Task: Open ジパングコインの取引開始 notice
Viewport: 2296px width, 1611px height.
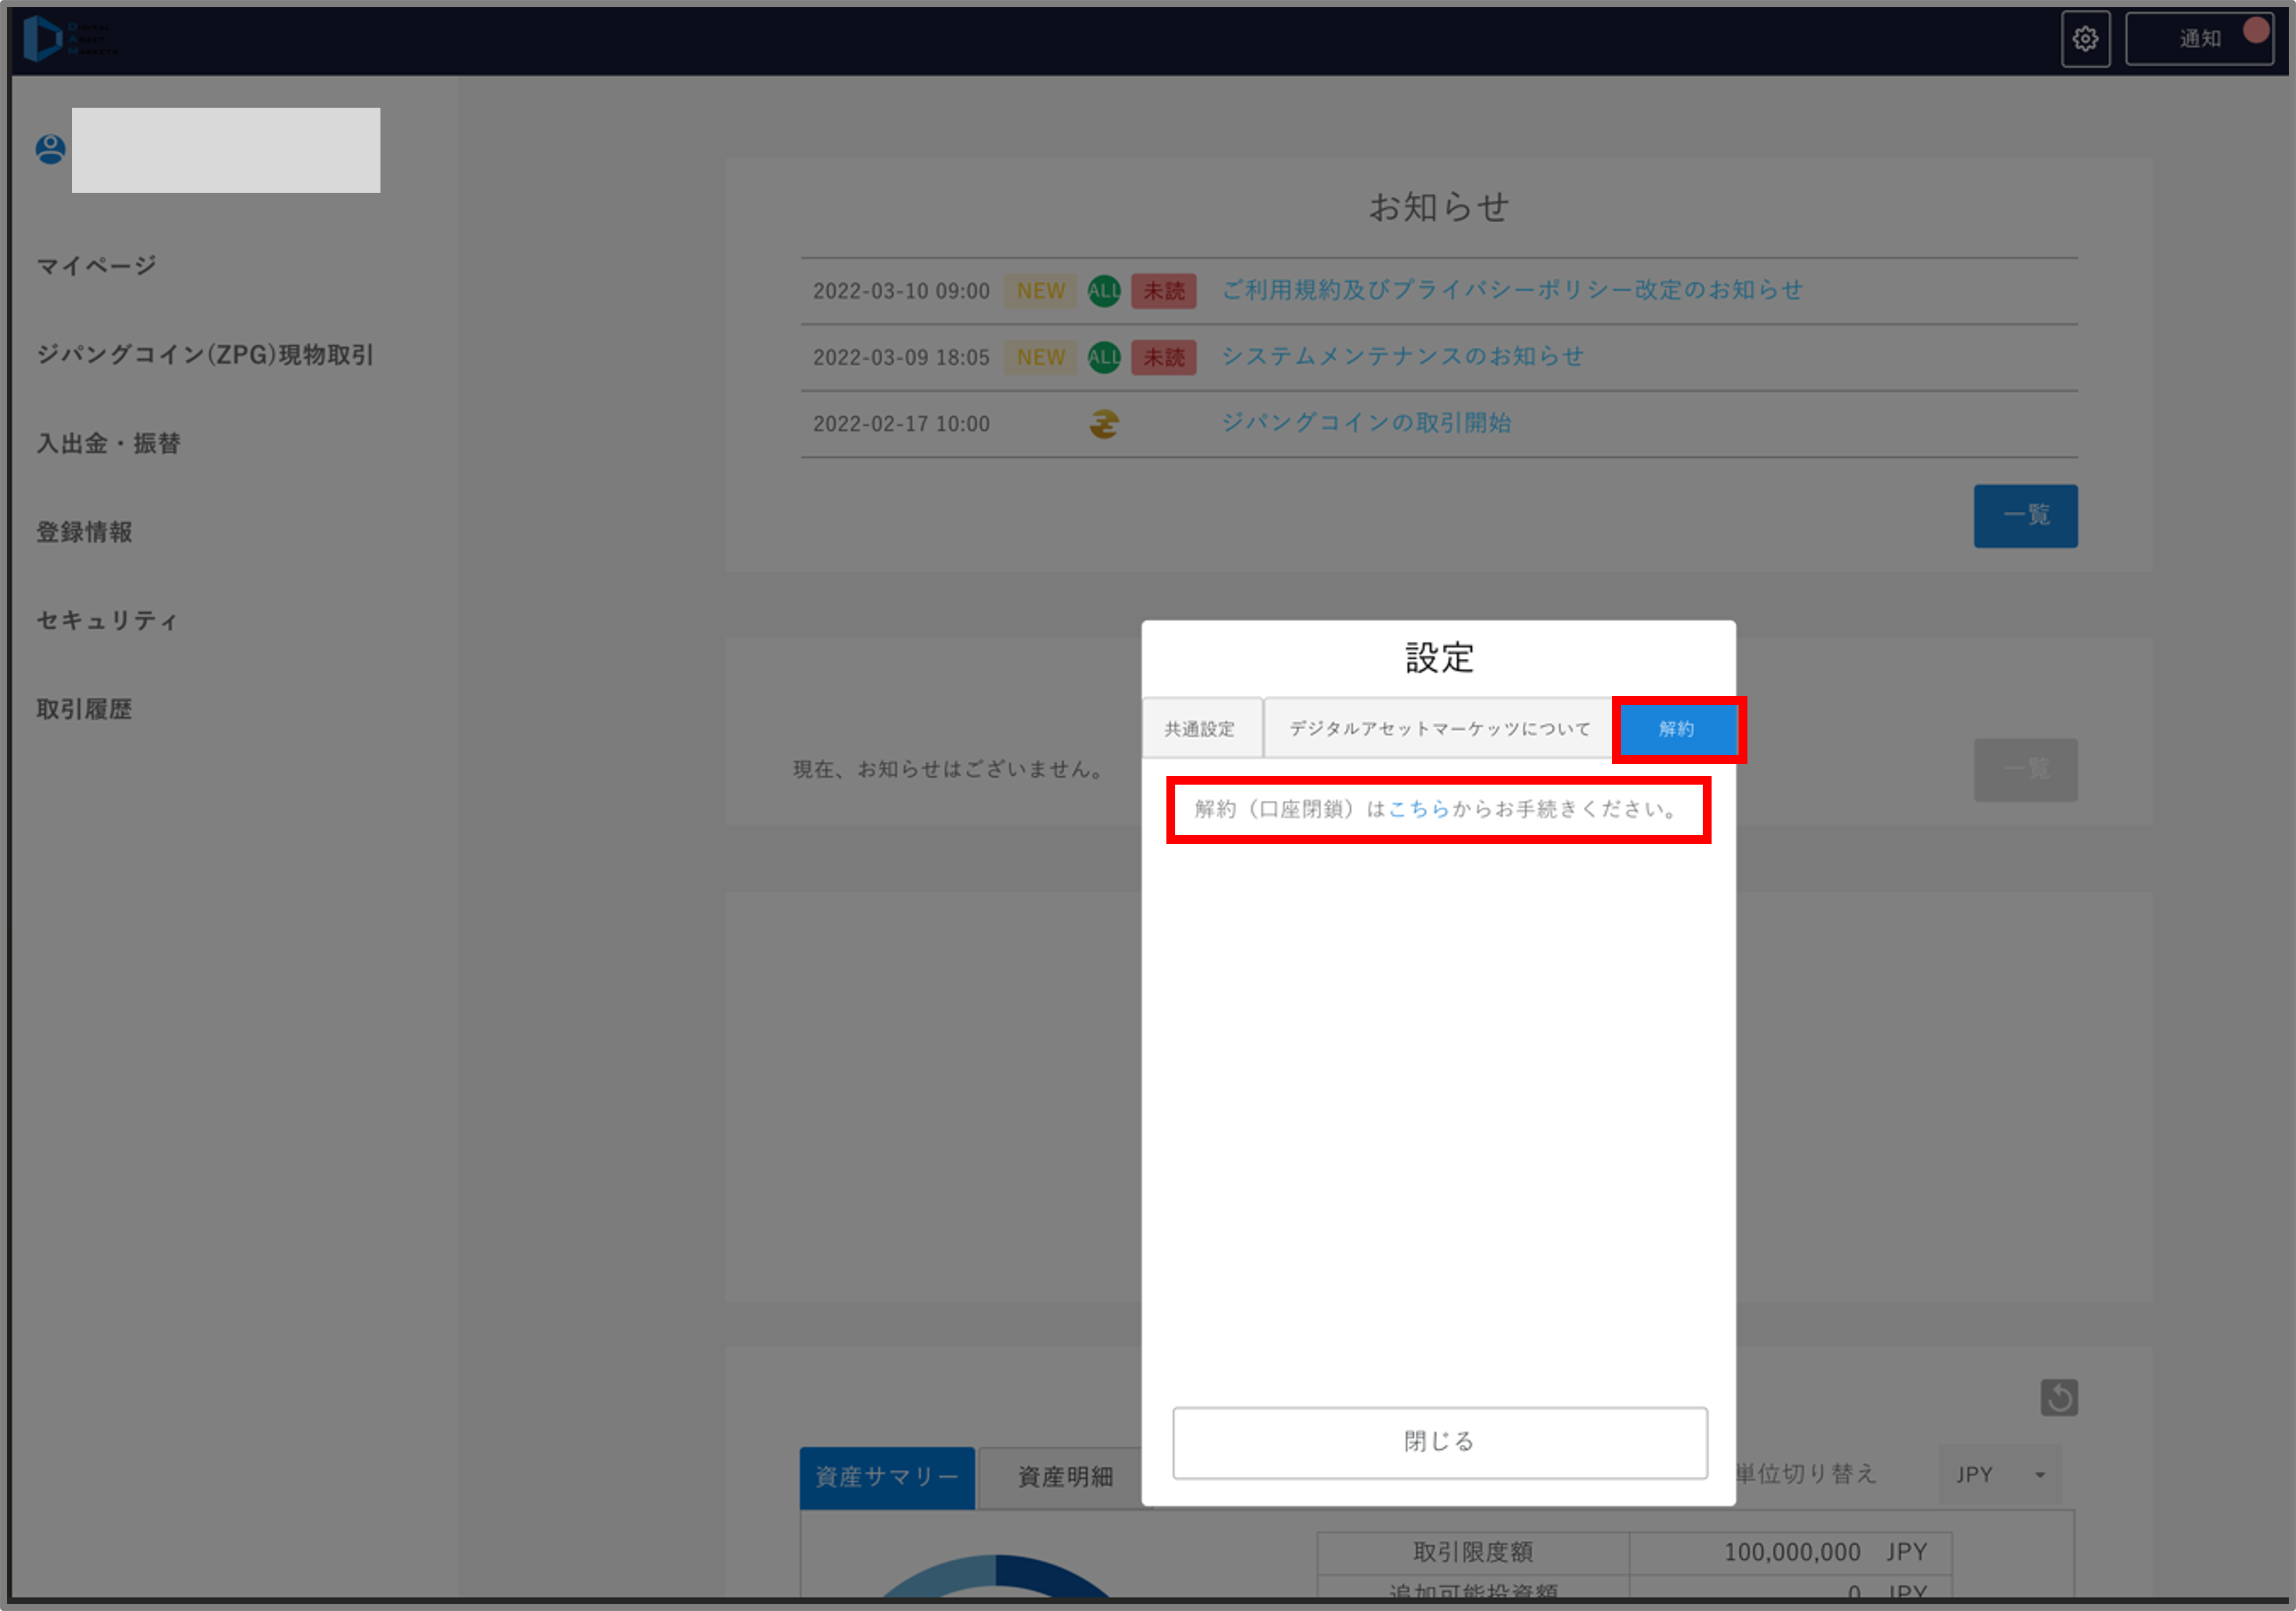Action: 1366,422
